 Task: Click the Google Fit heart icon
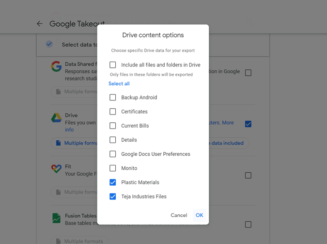[x=57, y=169]
